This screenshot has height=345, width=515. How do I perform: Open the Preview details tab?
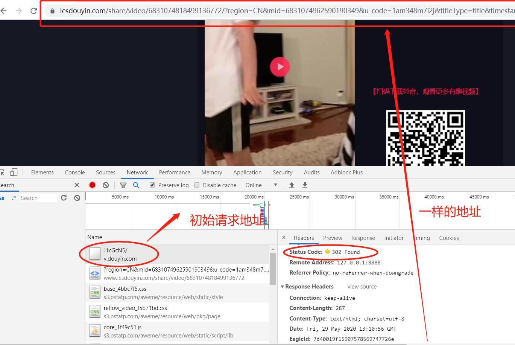tap(333, 238)
